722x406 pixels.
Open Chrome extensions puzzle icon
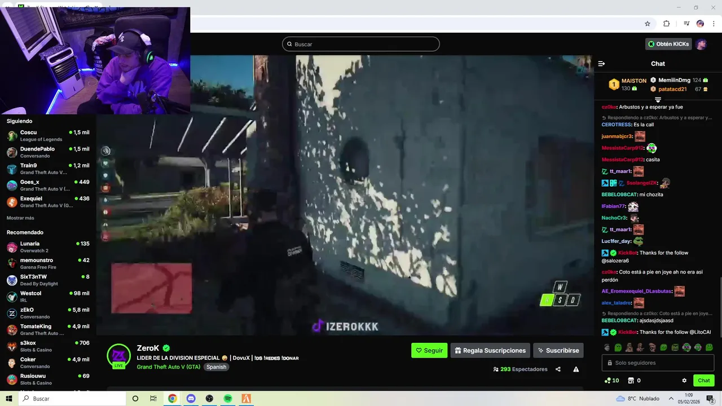click(666, 24)
